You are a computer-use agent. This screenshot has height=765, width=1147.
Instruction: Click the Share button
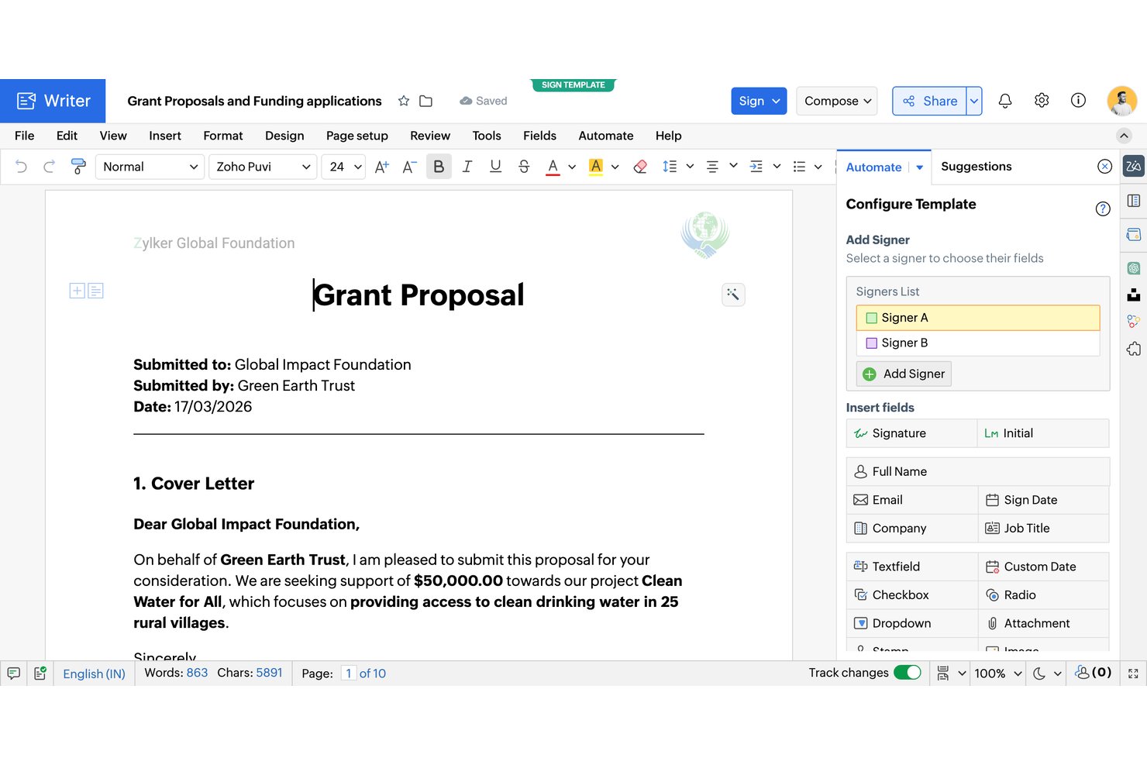click(x=930, y=101)
